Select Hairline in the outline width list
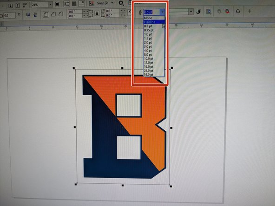Screen dimensions: 275x206 pos(154,22)
